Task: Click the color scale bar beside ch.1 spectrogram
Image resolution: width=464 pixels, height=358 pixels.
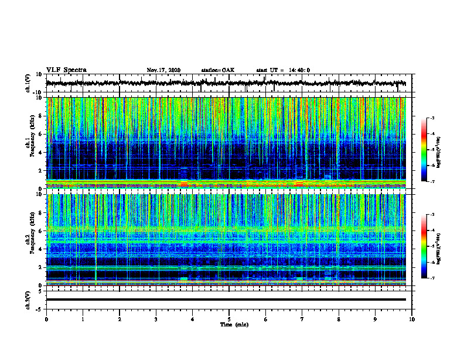Action: pyautogui.click(x=424, y=150)
